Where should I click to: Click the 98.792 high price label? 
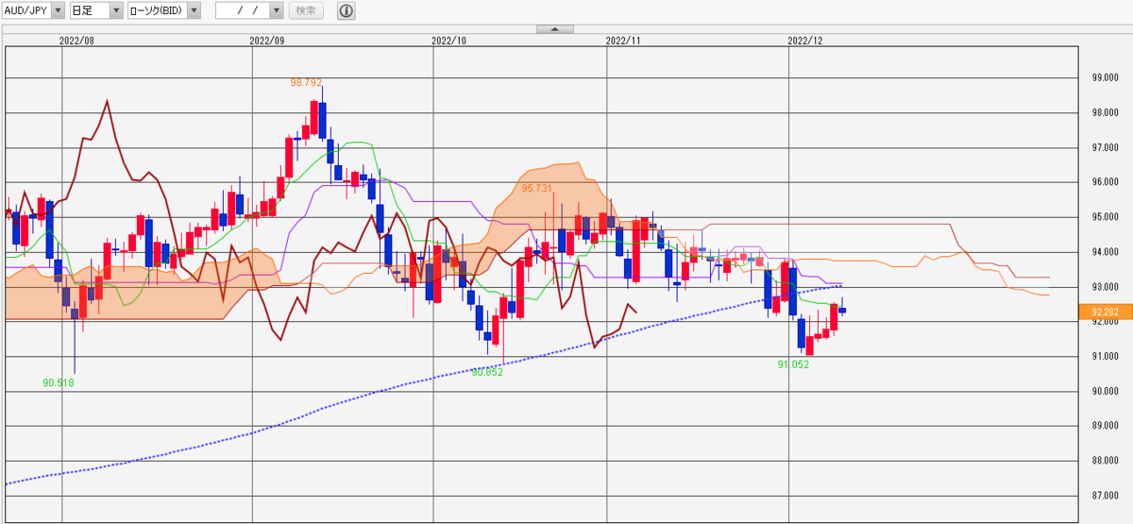[x=307, y=82]
